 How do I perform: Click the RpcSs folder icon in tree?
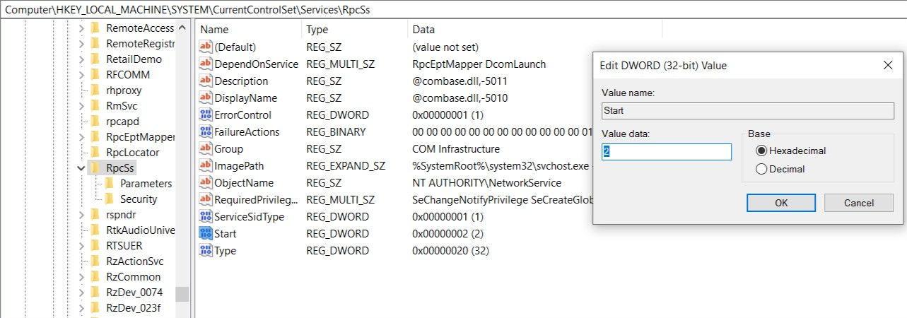95,168
